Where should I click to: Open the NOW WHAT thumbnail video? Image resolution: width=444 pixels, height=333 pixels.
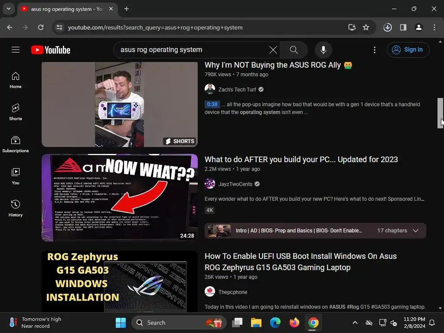point(120,198)
